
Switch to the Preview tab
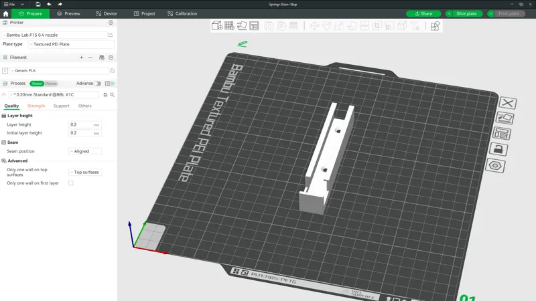click(68, 13)
